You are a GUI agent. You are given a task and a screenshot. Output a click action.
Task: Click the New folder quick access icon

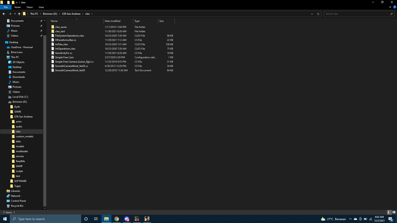coord(13,2)
